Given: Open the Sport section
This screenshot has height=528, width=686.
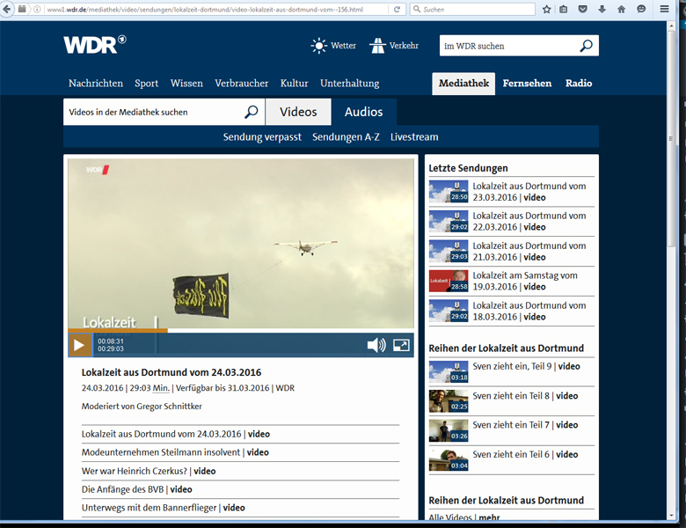Looking at the screenshot, I should 147,84.
